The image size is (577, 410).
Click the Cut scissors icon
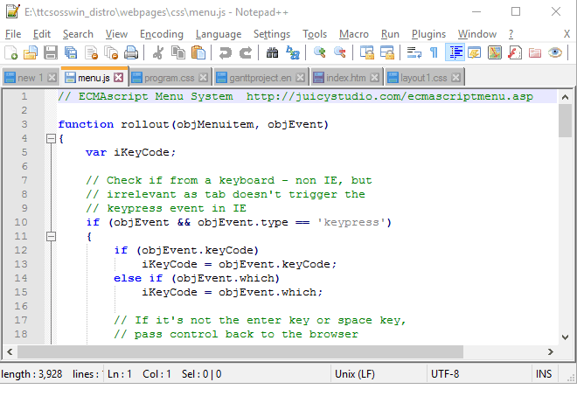click(x=160, y=53)
